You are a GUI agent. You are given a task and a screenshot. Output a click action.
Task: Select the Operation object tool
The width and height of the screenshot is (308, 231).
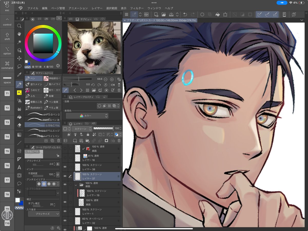pos(19,50)
